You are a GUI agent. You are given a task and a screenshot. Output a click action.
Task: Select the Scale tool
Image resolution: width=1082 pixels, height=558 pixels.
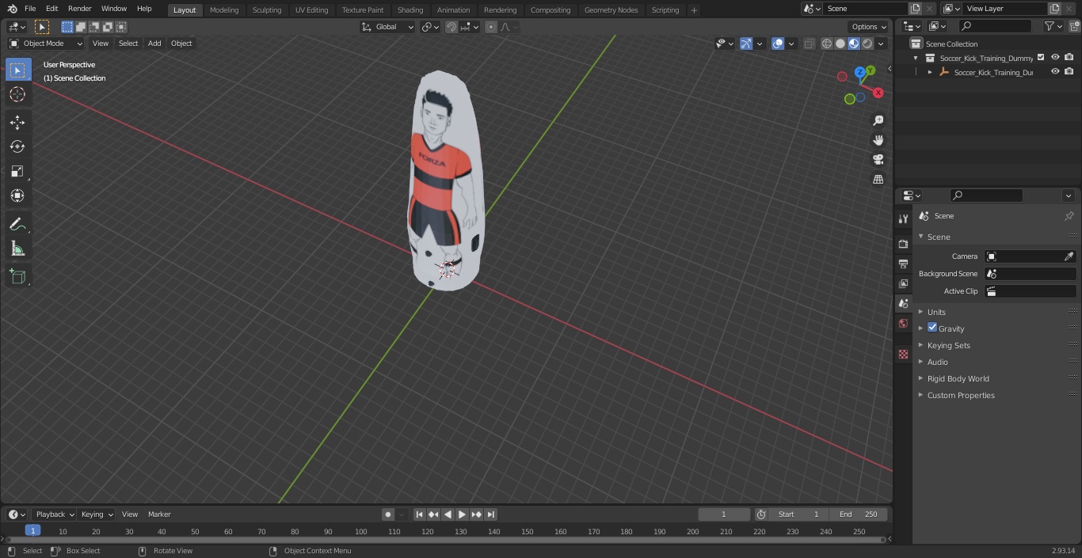pyautogui.click(x=17, y=171)
